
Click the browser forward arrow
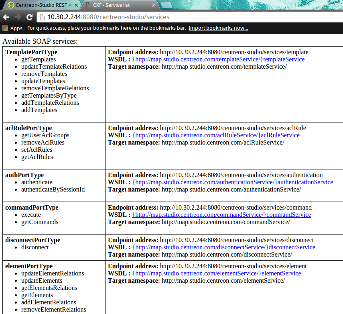[x=18, y=17]
